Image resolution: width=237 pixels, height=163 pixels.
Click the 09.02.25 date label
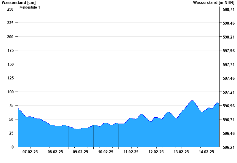click(x=81, y=152)
